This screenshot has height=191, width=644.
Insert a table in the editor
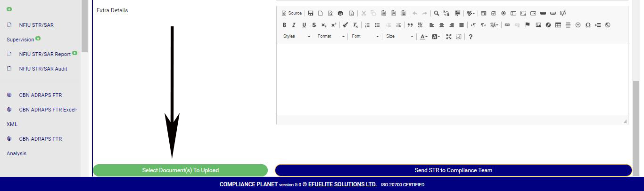558,25
